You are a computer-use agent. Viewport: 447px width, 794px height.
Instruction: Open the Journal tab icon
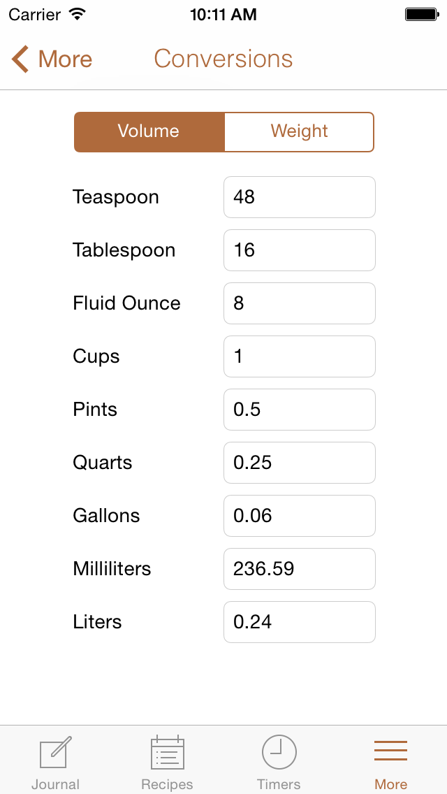tap(56, 753)
